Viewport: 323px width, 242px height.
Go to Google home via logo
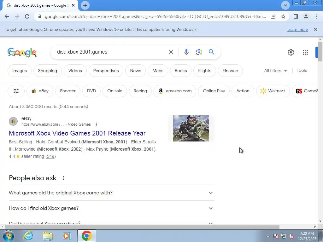point(22,52)
